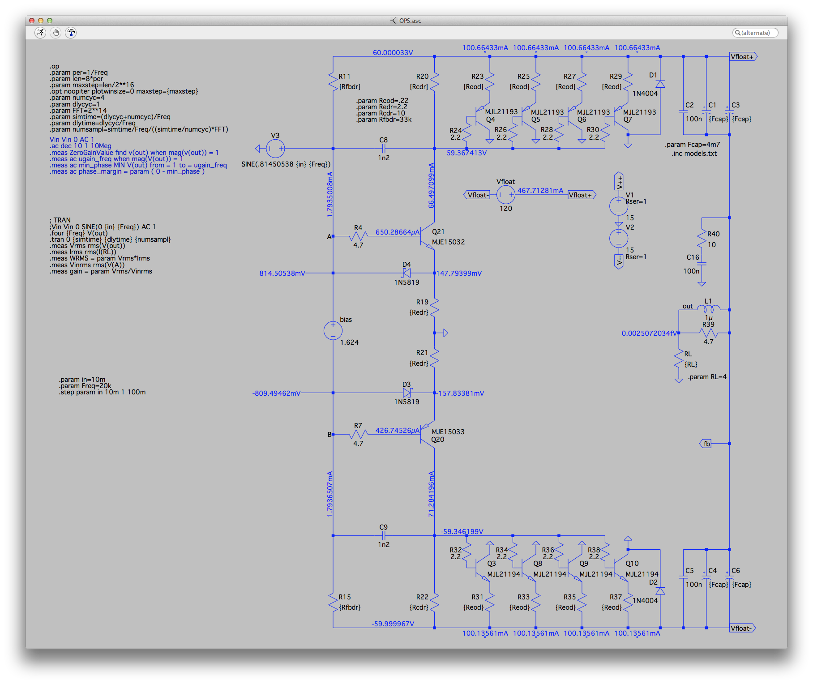This screenshot has height=684, width=813.
Task: Select capacitor C9 1n2 symbol
Action: 384,536
